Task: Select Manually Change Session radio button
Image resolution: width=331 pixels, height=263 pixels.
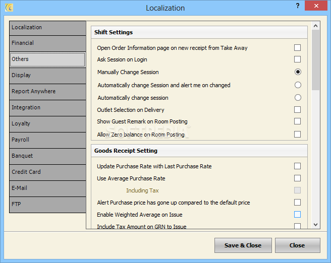Action: pyautogui.click(x=298, y=72)
